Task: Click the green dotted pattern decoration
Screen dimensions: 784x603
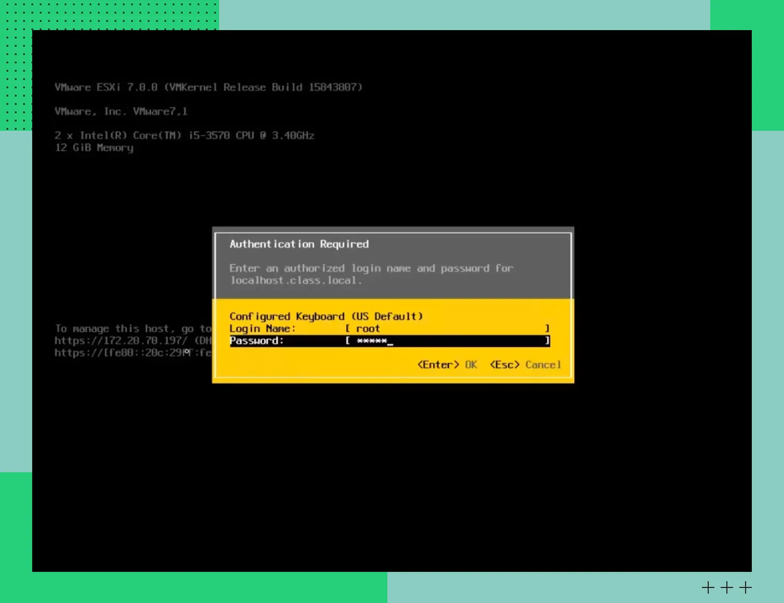Action: tap(109, 15)
